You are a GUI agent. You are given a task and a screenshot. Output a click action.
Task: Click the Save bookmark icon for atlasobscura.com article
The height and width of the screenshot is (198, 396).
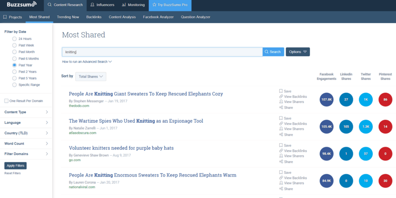click(281, 118)
